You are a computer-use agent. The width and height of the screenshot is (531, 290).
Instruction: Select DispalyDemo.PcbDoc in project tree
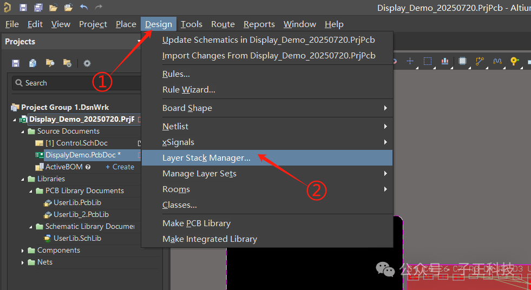[x=83, y=155]
